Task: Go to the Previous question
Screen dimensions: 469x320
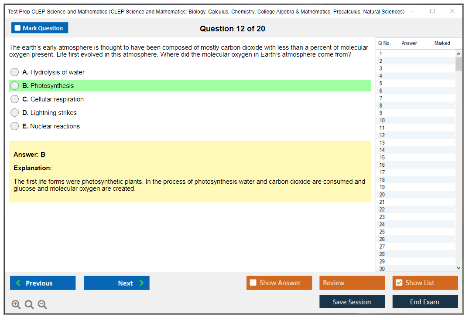Action: pyautogui.click(x=43, y=283)
